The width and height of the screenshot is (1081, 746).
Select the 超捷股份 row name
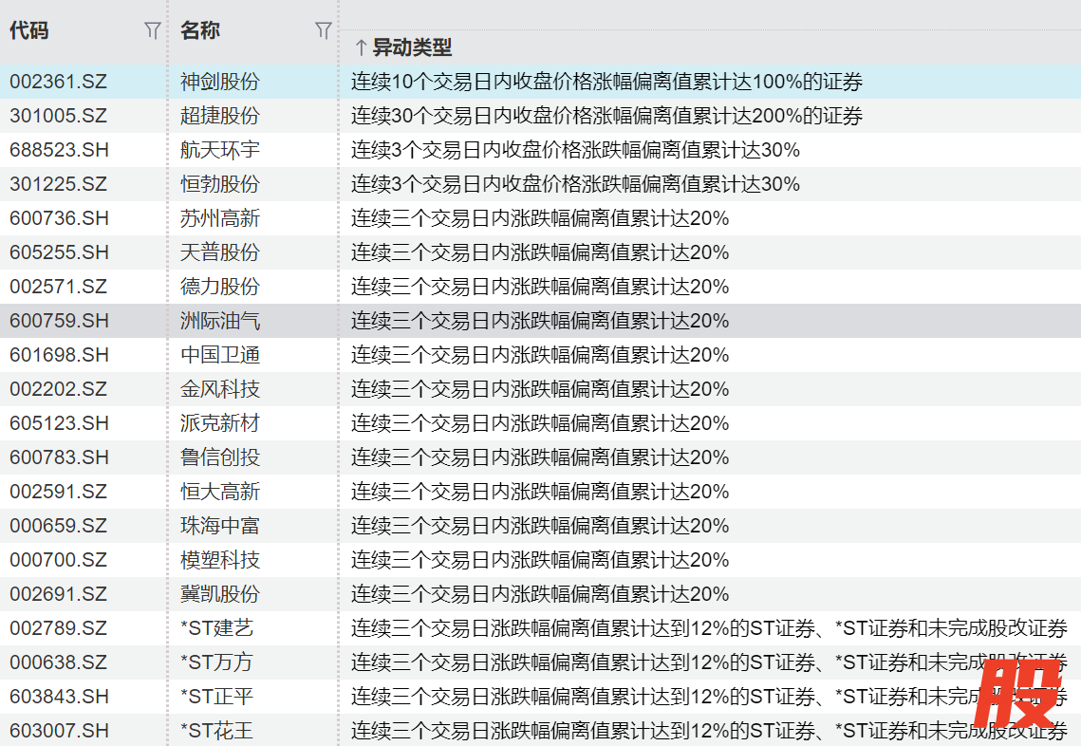click(x=220, y=116)
